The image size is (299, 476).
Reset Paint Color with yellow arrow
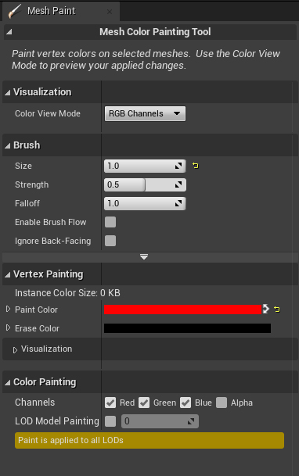tap(277, 310)
